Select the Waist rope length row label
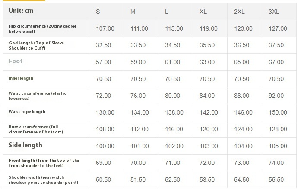This screenshot has width=301, height=192. [x=27, y=112]
